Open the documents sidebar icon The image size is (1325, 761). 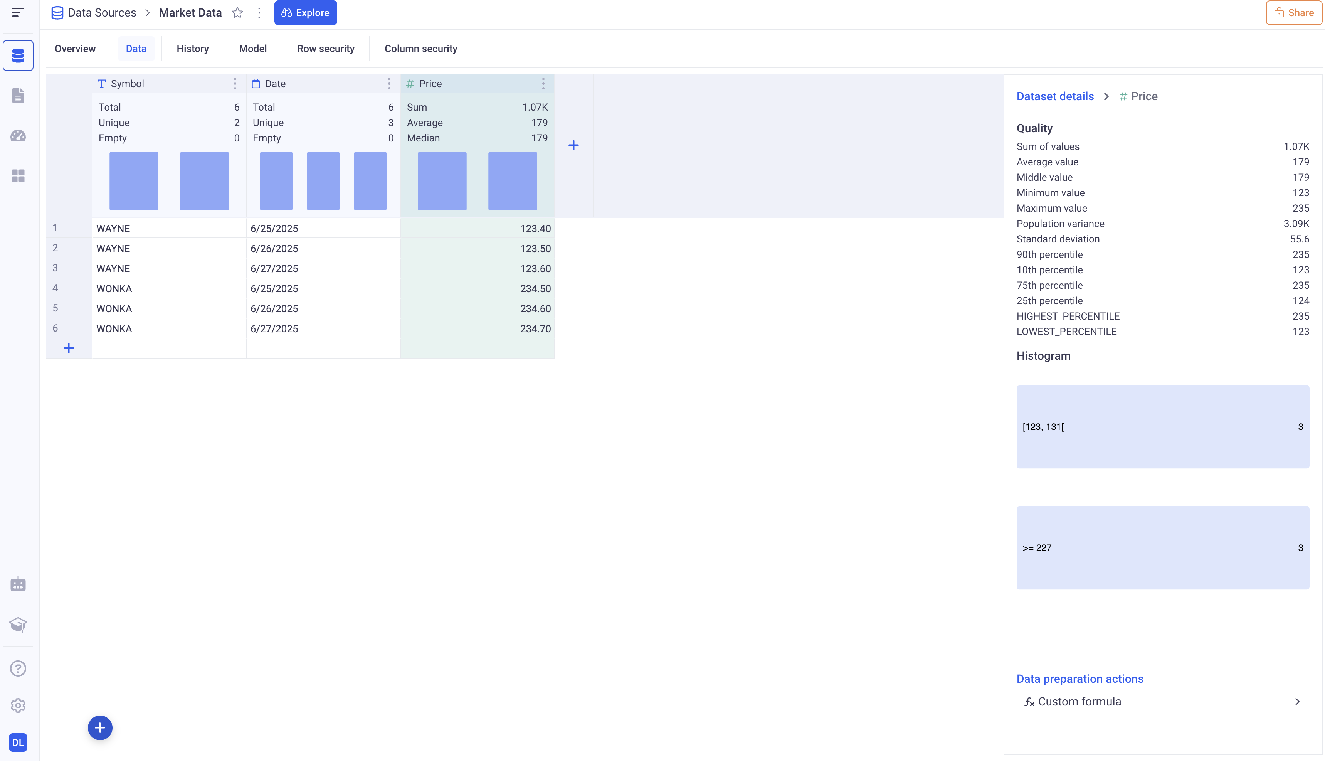pyautogui.click(x=18, y=96)
